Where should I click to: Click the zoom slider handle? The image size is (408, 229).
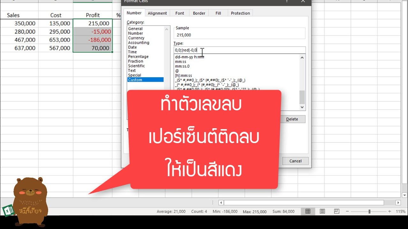pos(369,211)
